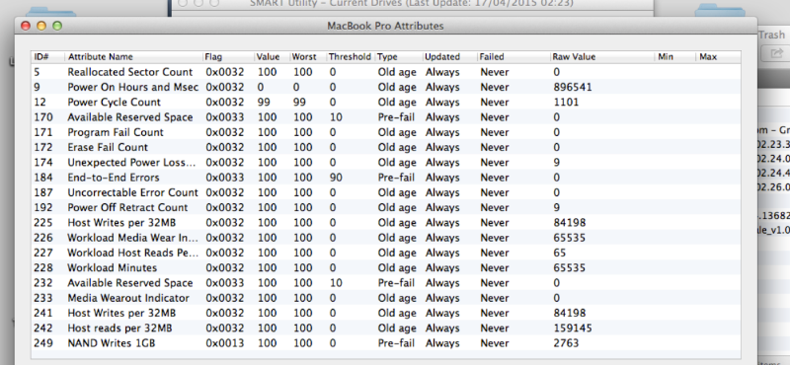Select the Media Wearout Indicator row
The height and width of the screenshot is (365, 790).
click(386, 298)
